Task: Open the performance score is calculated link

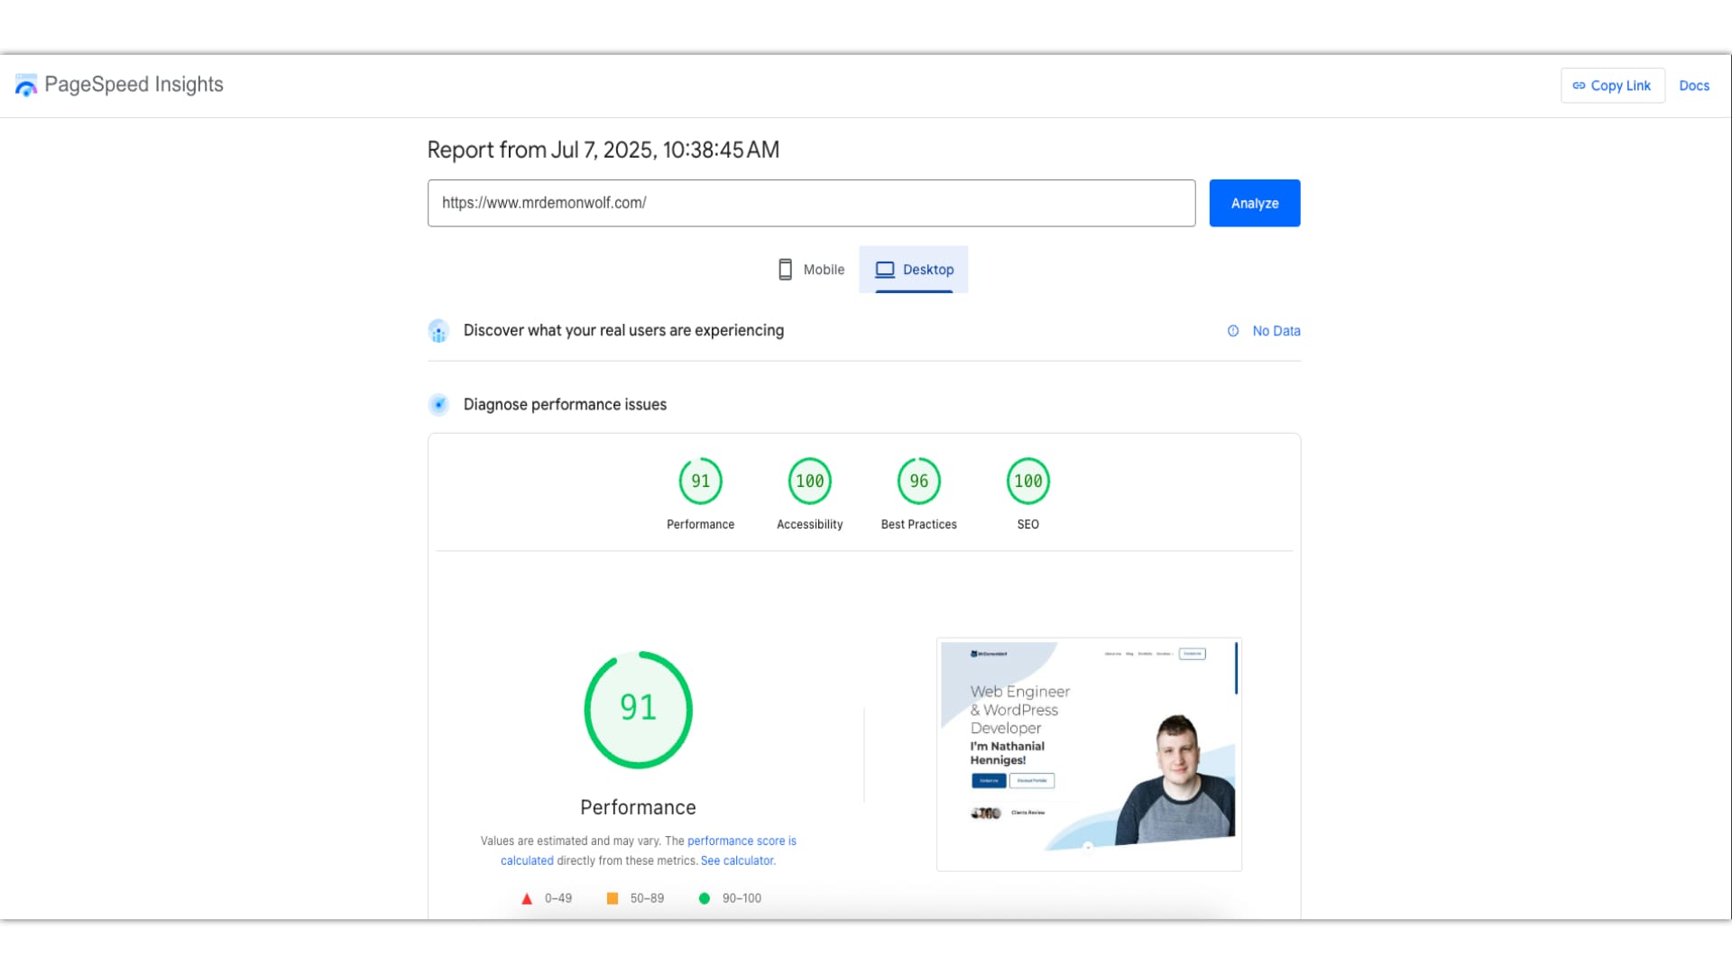Action: (x=741, y=841)
